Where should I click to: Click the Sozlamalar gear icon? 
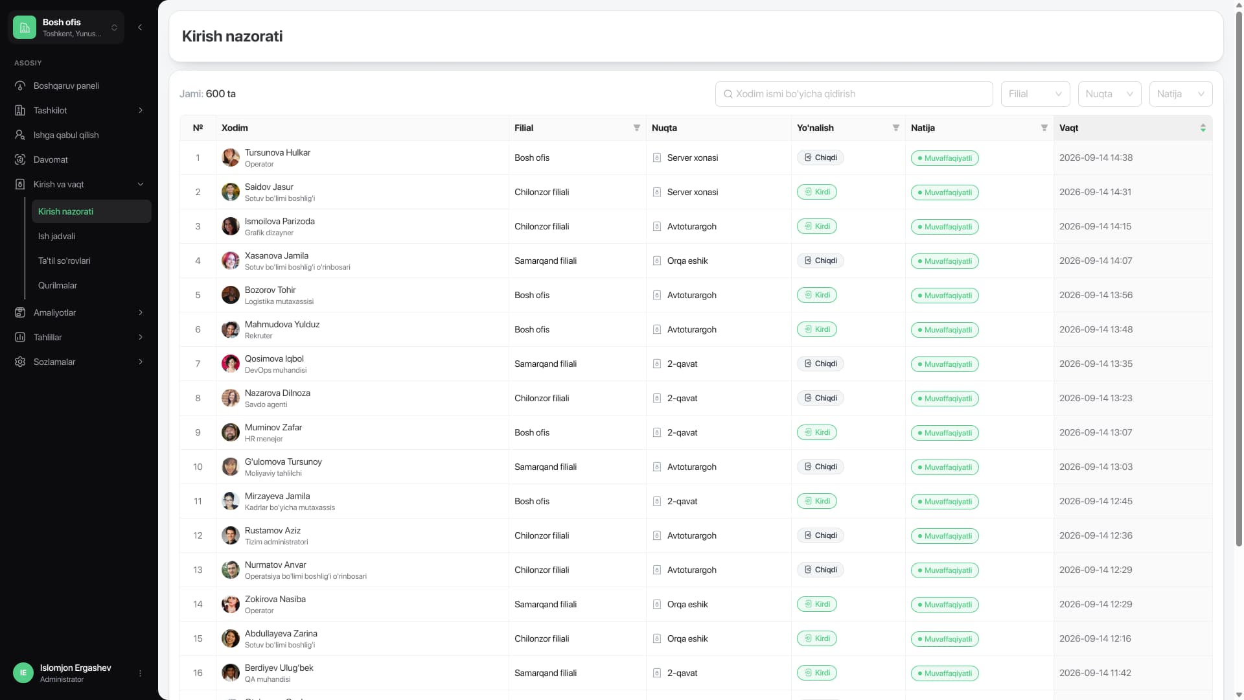(20, 362)
